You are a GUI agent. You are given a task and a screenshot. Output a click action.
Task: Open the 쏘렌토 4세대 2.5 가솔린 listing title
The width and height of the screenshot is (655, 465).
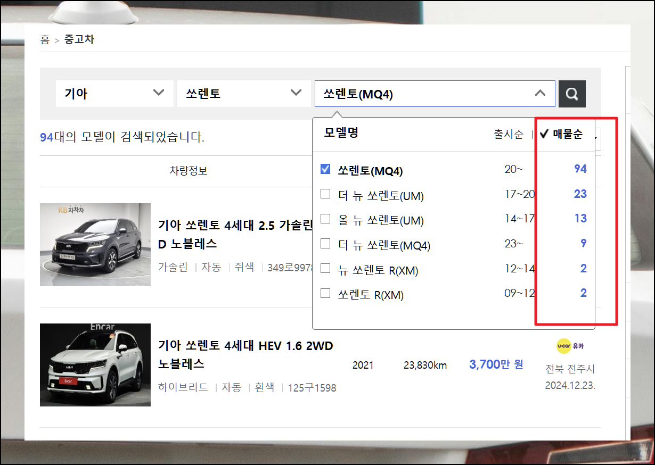point(235,234)
